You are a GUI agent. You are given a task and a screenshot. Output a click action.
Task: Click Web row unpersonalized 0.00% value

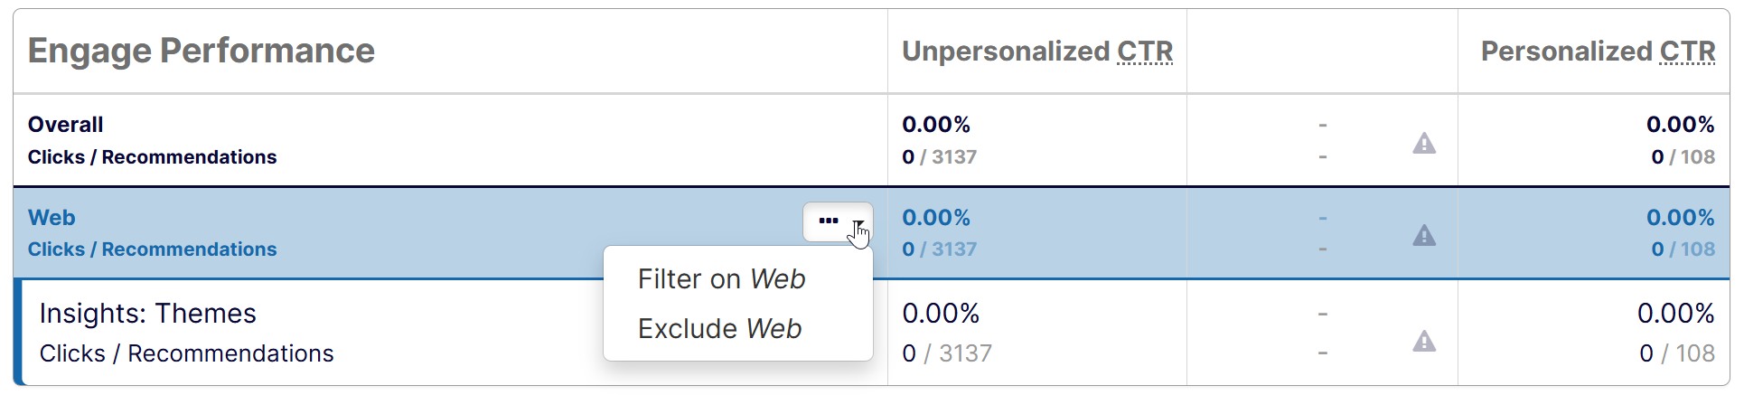tap(936, 218)
